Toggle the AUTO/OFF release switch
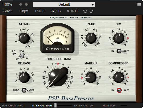The width and height of the screenshot is (143, 108). click(24, 90)
